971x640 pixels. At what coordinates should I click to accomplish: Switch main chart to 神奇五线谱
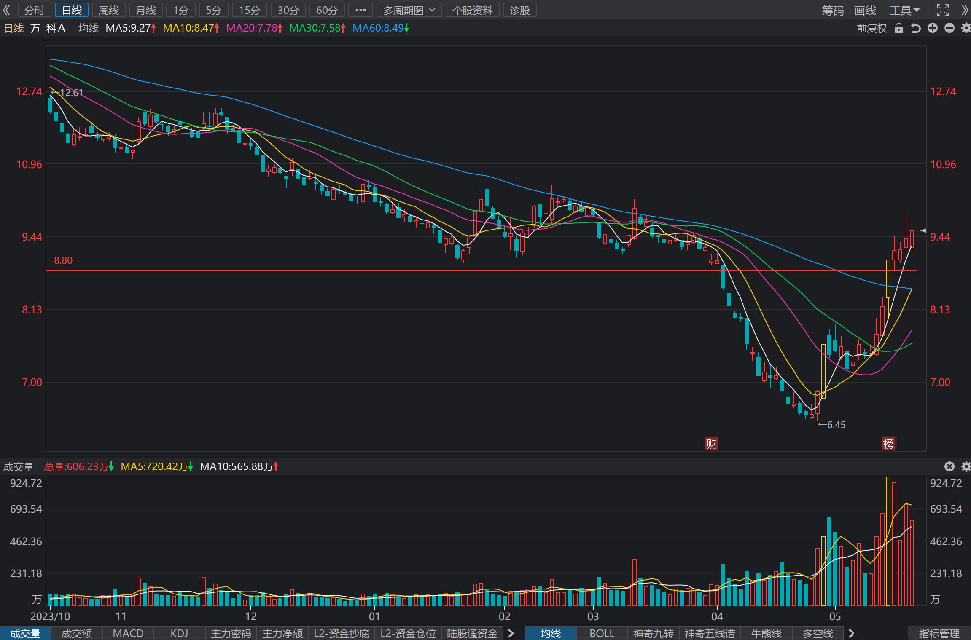(x=710, y=633)
